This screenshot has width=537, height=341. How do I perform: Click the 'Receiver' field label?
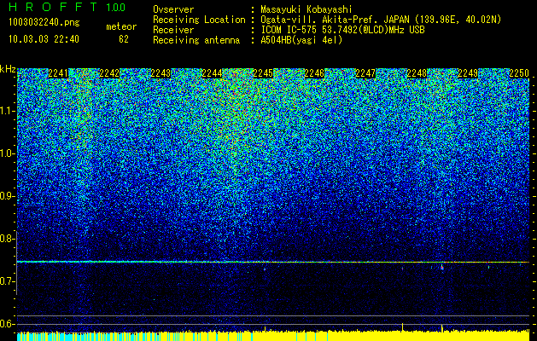click(x=173, y=30)
